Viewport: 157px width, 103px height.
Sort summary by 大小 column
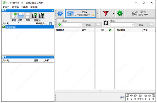(x=49, y=61)
